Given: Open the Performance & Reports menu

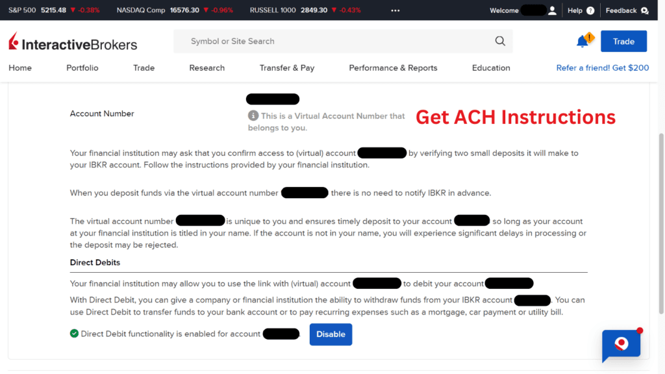Looking at the screenshot, I should 393,68.
